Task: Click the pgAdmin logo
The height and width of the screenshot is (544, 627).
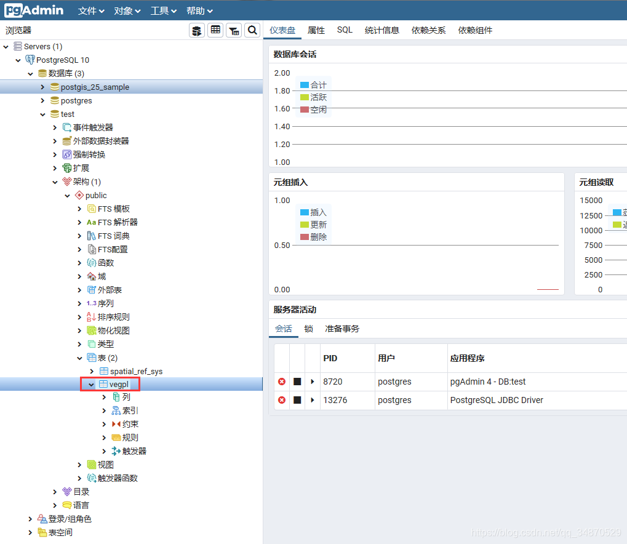Action: tap(34, 10)
